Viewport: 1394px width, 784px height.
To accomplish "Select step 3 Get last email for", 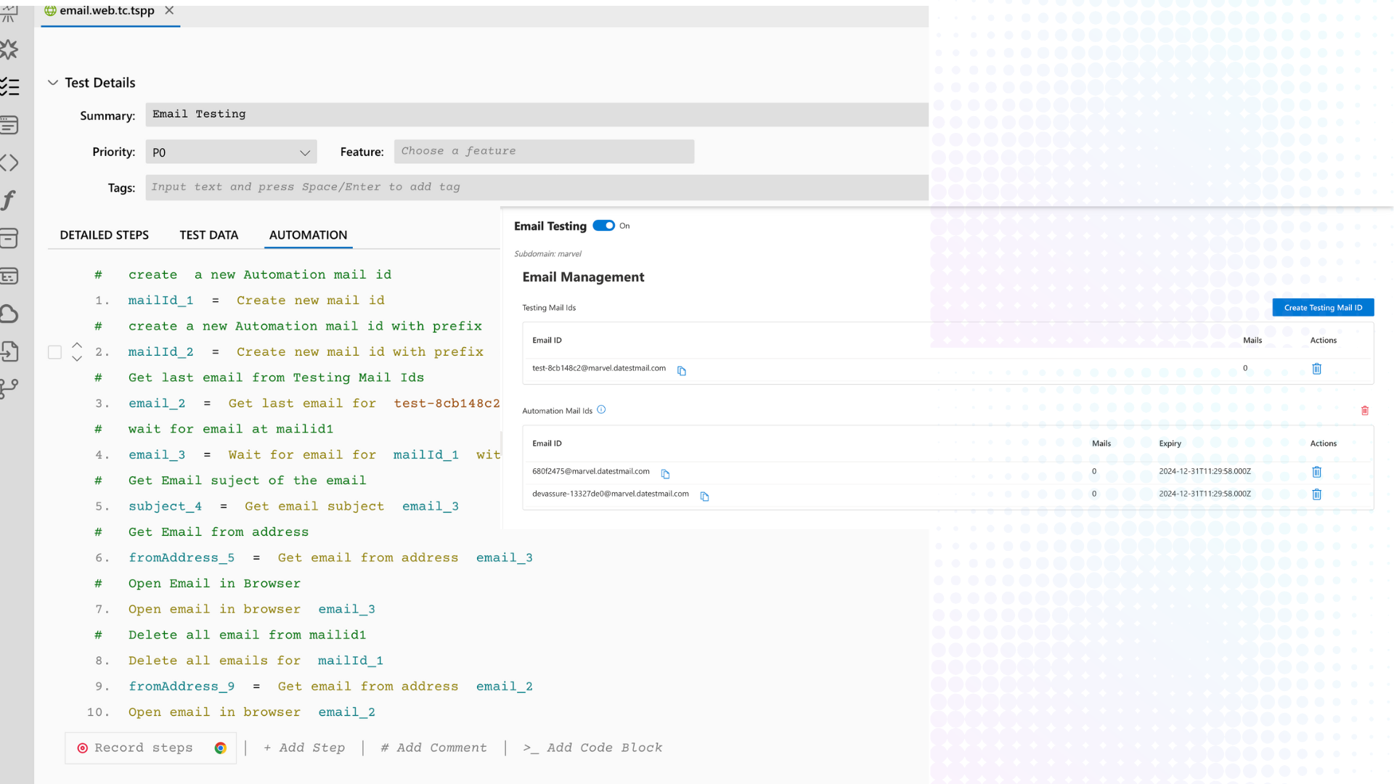I will 314,404.
